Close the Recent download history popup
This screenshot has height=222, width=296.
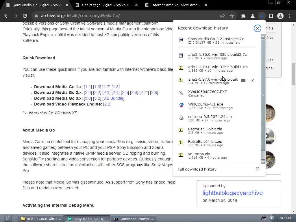point(257,28)
